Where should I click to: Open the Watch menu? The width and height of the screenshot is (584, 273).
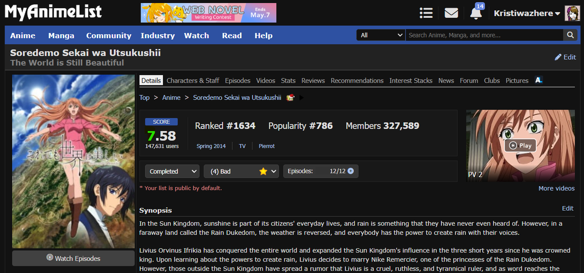197,36
